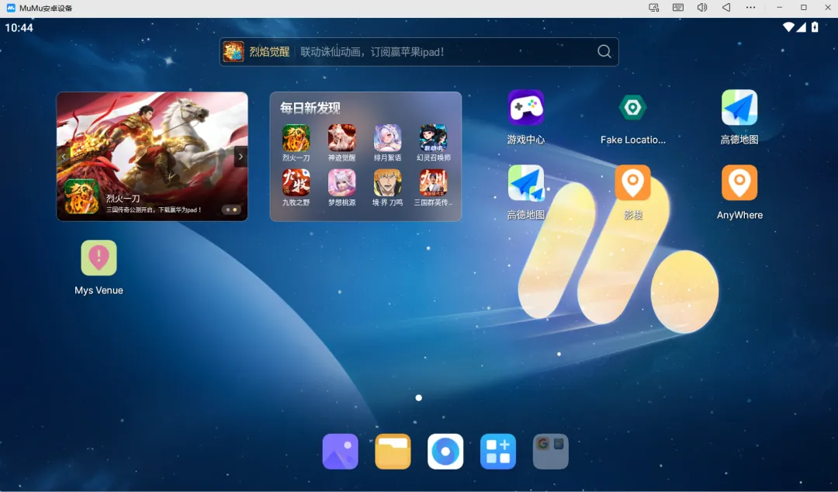Go to previous banner with left arrow

[64, 157]
